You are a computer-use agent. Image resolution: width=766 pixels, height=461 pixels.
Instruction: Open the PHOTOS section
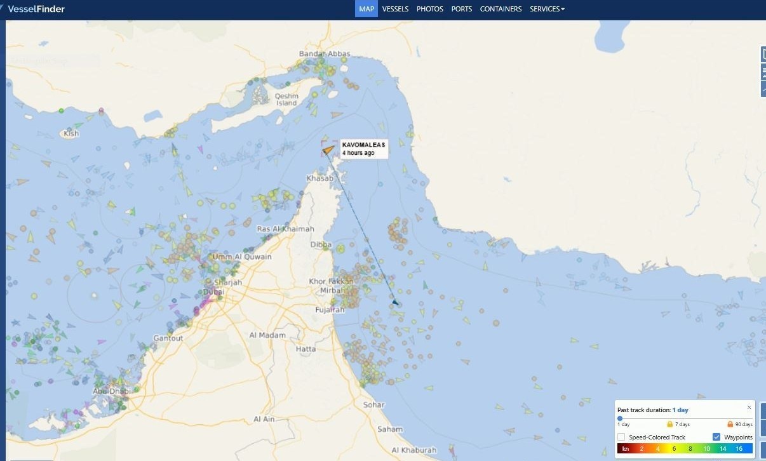[430, 9]
